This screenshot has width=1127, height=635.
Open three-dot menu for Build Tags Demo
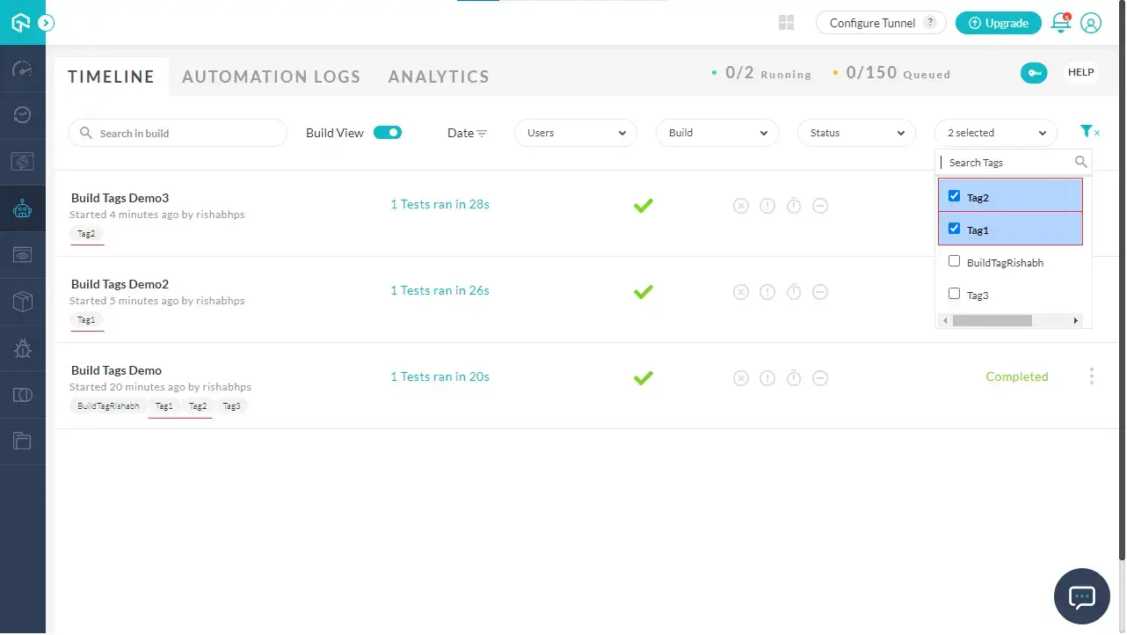(1092, 376)
